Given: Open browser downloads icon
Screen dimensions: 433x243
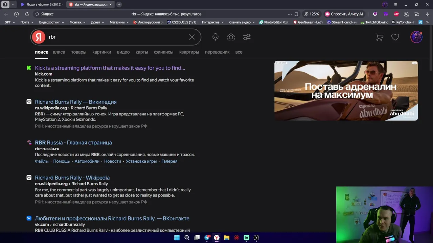Looking at the screenshot, I should (x=427, y=14).
